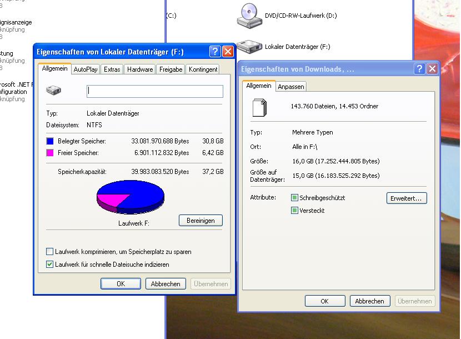Click the blue Belegter Speicher color swatch
The image size is (461, 339).
50,141
